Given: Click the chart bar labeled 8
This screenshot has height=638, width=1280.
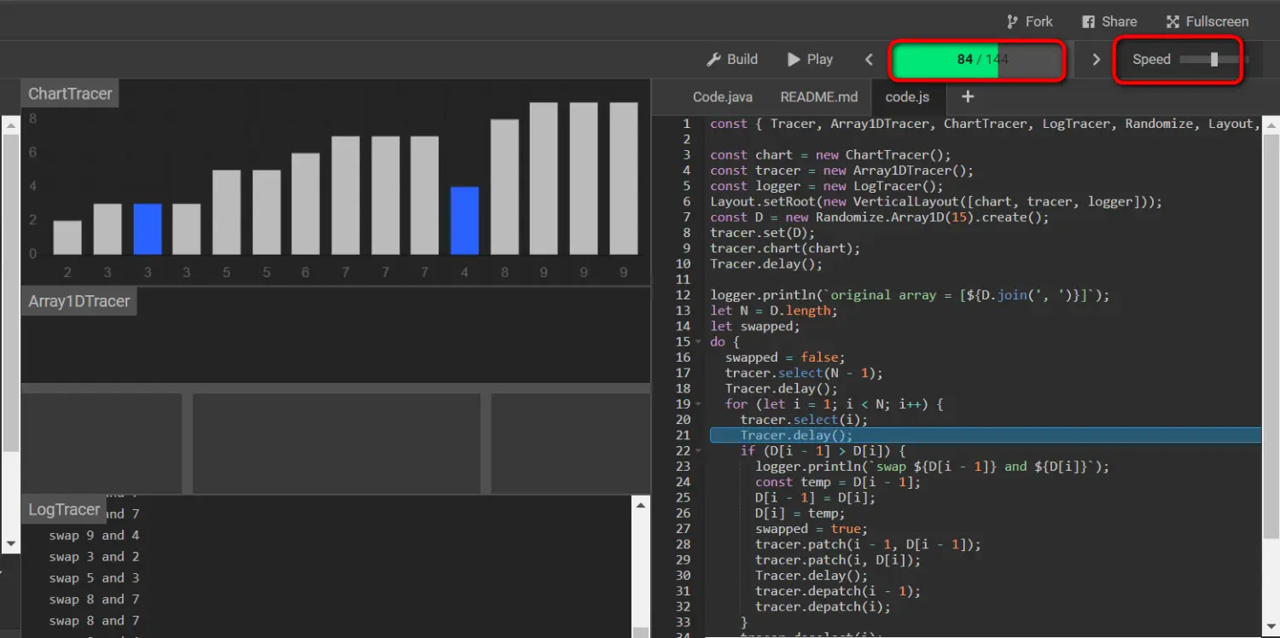Looking at the screenshot, I should point(504,187).
